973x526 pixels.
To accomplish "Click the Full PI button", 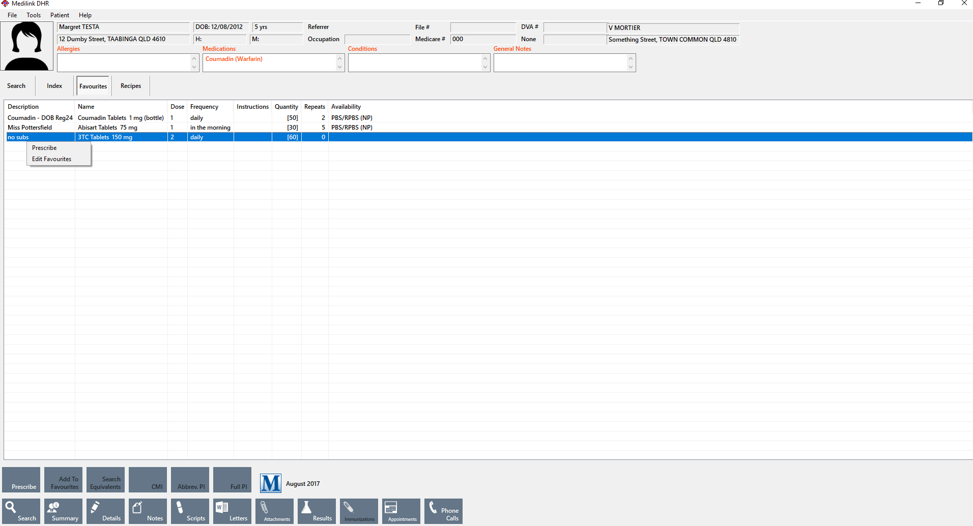I will 232,480.
